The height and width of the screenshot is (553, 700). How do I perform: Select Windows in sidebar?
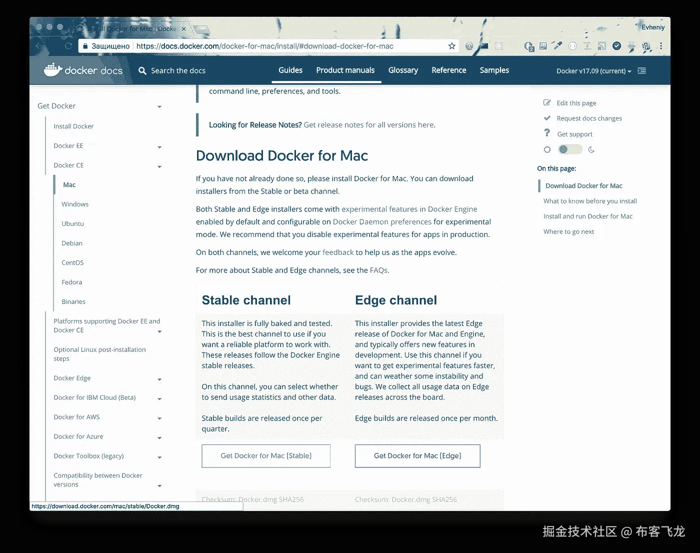[75, 204]
